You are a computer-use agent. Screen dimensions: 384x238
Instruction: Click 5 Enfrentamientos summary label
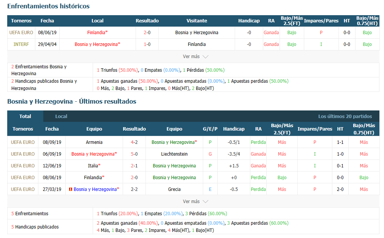point(30,214)
